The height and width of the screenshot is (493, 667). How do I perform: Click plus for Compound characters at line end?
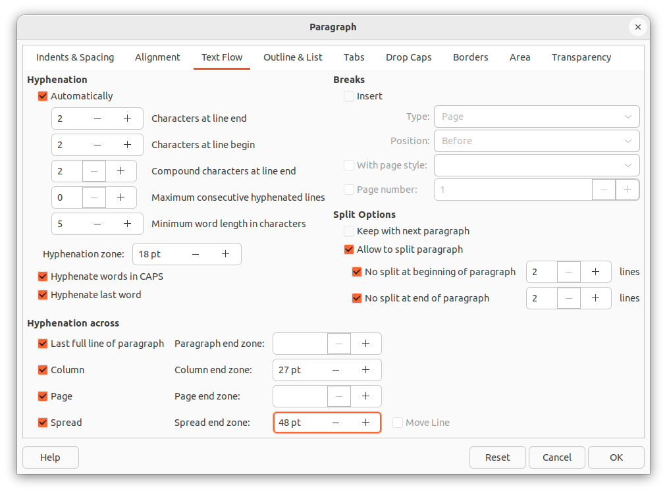coord(121,171)
